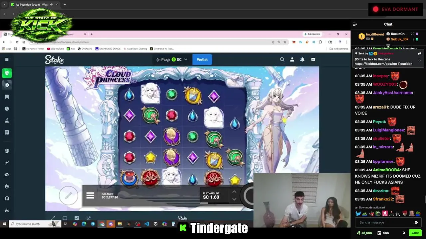Open the Stake hamburger sidebar menu
The image size is (426, 239).
point(7,59)
